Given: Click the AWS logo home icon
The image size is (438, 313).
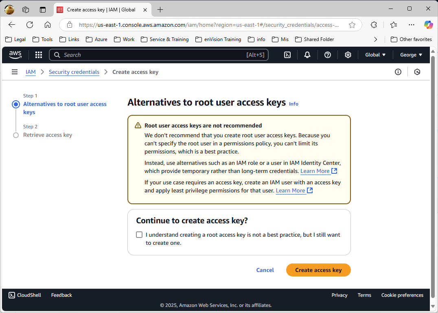Looking at the screenshot, I should (x=15, y=55).
